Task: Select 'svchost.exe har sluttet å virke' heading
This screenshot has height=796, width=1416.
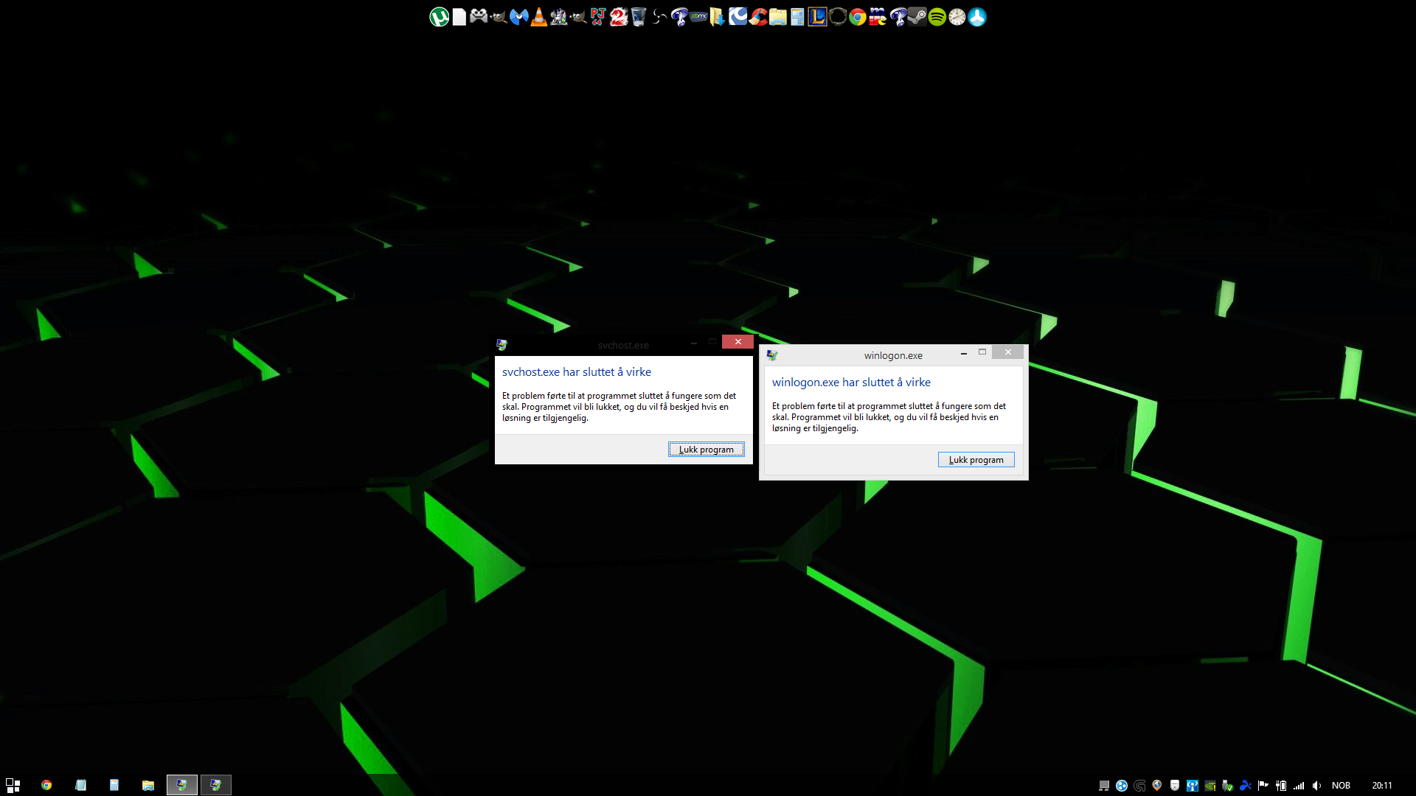Action: click(576, 372)
